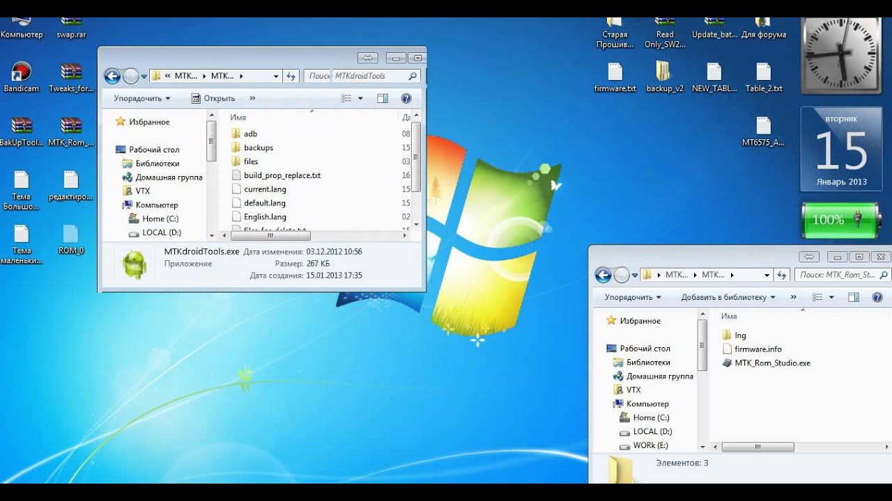Select the files folder
This screenshot has width=892, height=501.
pyautogui.click(x=245, y=161)
